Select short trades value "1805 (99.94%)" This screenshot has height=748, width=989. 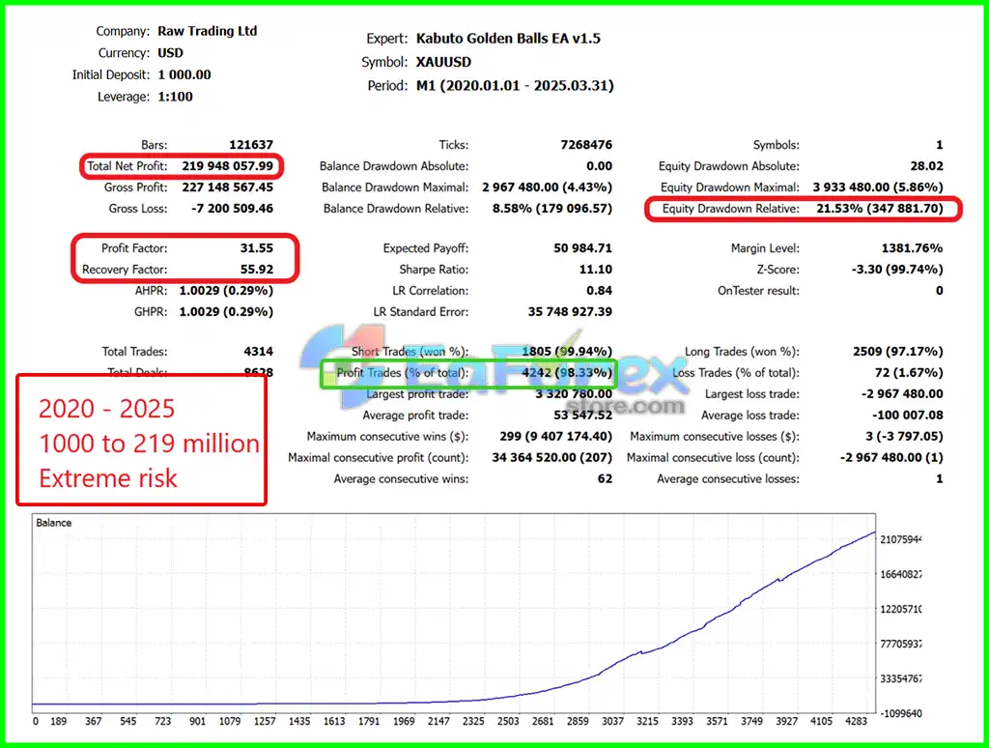click(567, 352)
